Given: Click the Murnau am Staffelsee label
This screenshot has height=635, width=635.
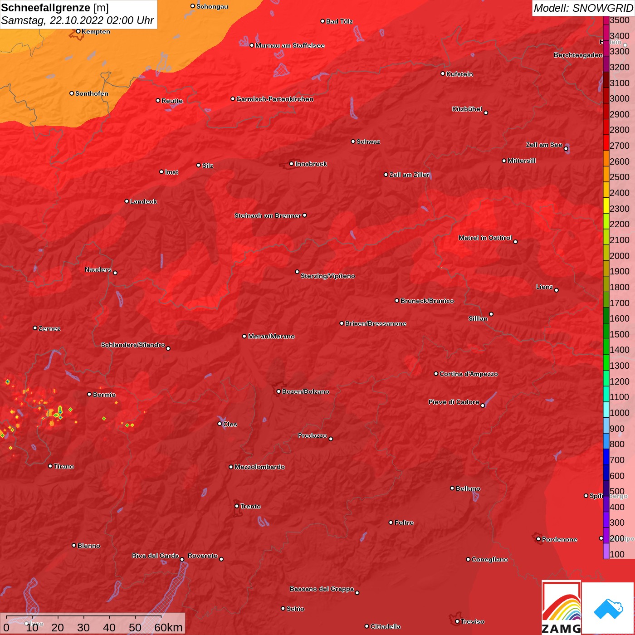Looking at the screenshot, I should pos(290,45).
